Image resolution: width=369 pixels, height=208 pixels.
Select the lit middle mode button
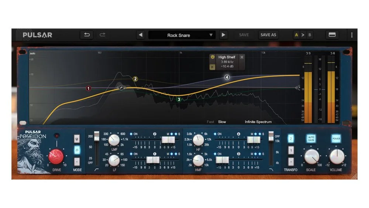point(77,150)
